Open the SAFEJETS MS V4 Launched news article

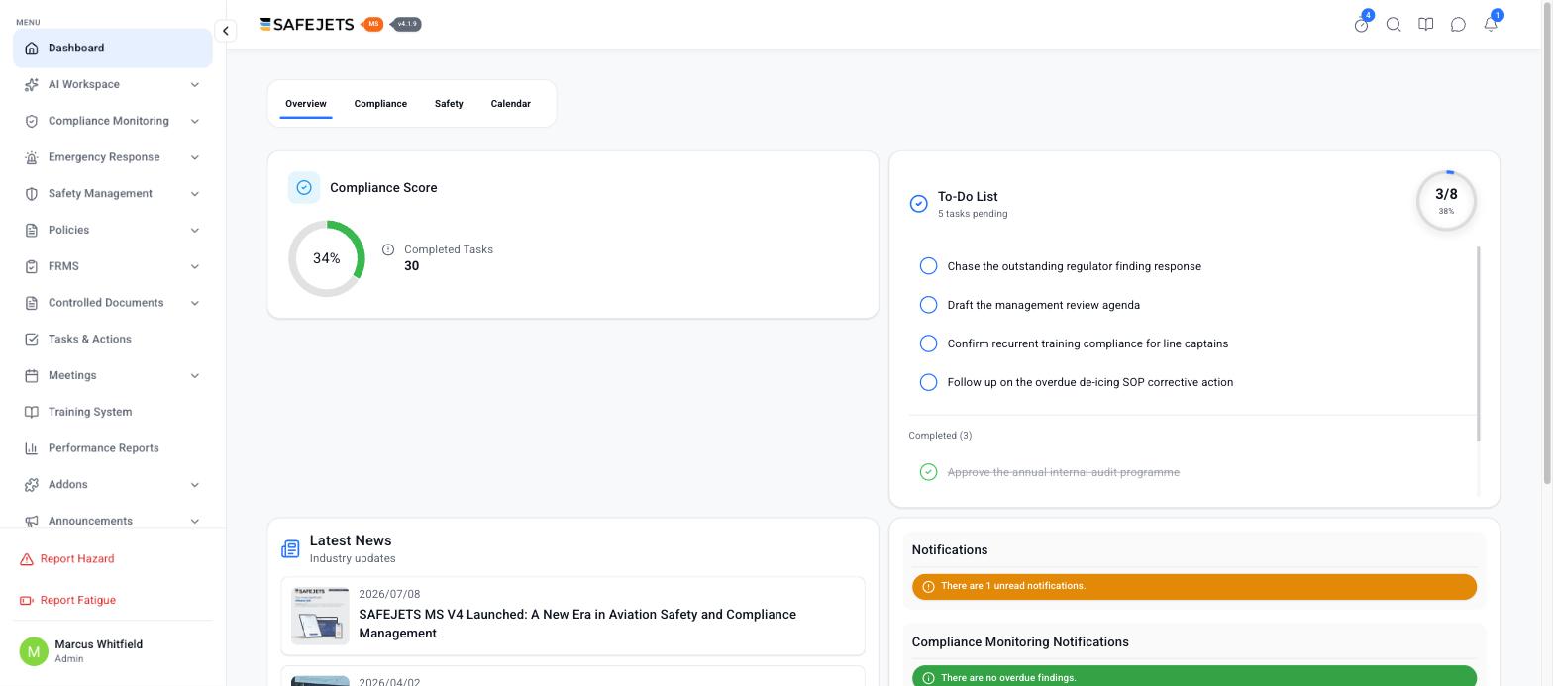[572, 616]
